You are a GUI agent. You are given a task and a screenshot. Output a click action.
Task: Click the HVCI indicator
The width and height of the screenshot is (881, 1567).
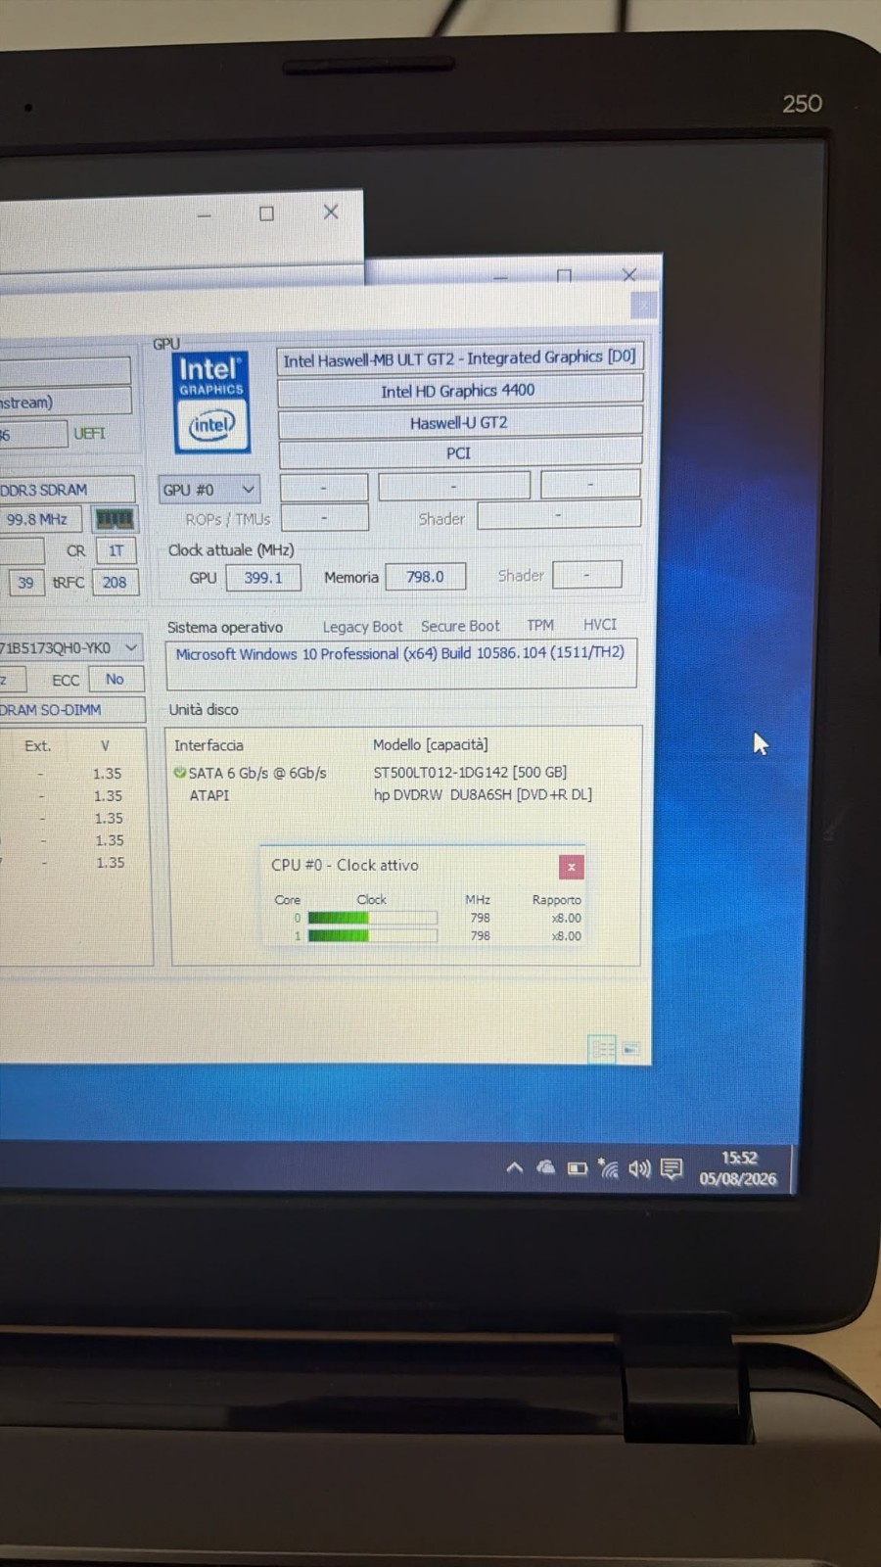pyautogui.click(x=600, y=625)
